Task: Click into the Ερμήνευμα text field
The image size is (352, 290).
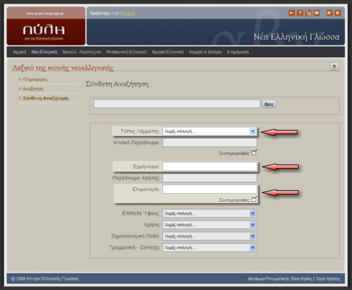Action: (209, 167)
